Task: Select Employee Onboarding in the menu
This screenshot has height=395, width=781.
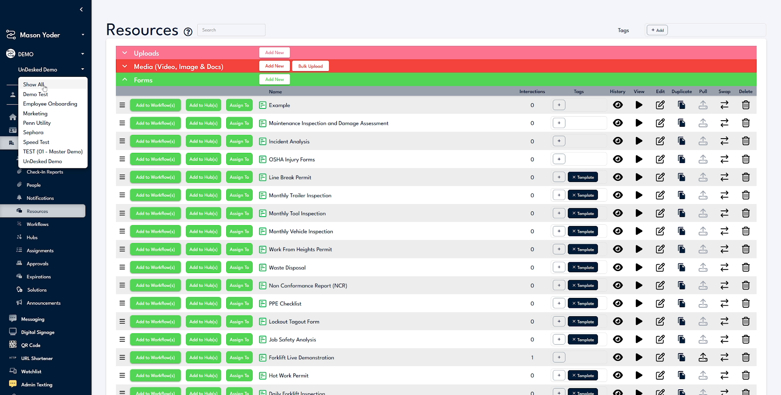Action: 50,104
